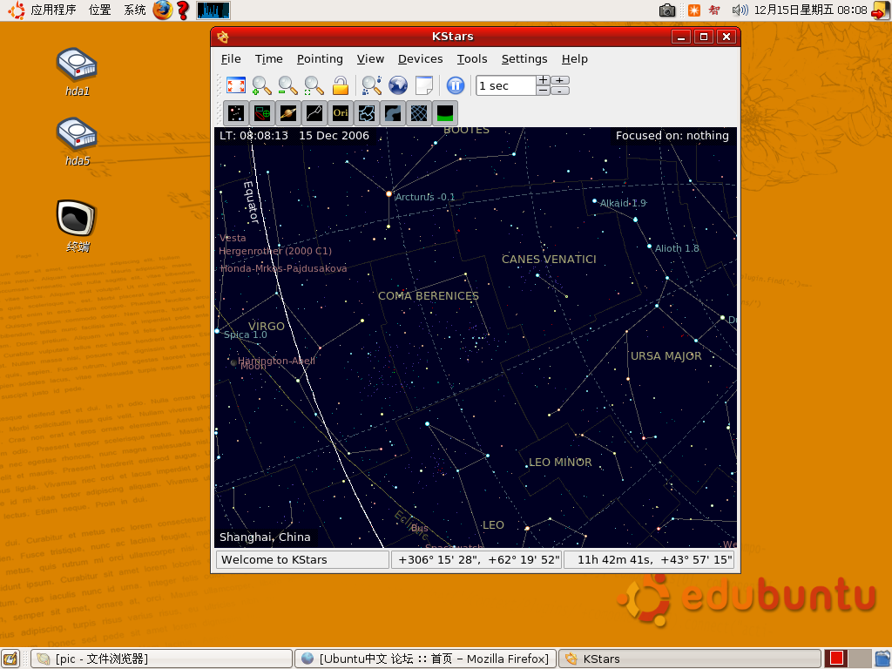
Task: Launch the terminal desktop icon
Action: click(x=77, y=226)
